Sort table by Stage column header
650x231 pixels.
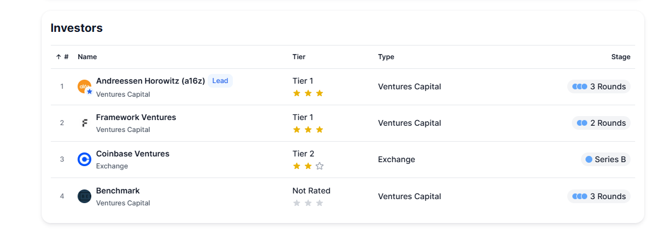(x=620, y=57)
